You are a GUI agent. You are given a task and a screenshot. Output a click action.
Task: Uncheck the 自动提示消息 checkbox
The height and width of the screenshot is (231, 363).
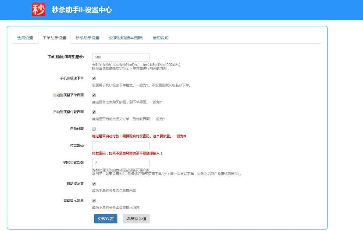[x=94, y=201]
